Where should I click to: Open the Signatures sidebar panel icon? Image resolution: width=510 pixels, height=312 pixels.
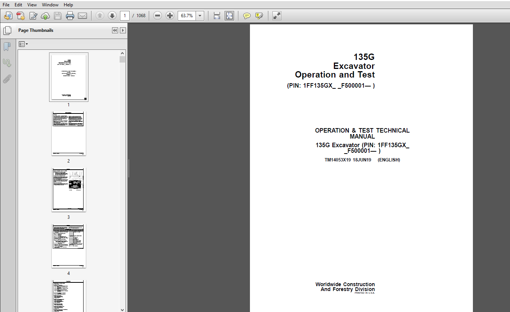click(x=7, y=63)
